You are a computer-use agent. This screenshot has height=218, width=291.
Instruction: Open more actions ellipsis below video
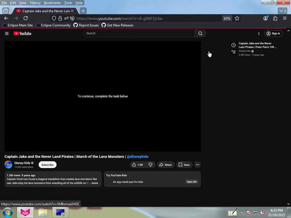tap(198, 165)
